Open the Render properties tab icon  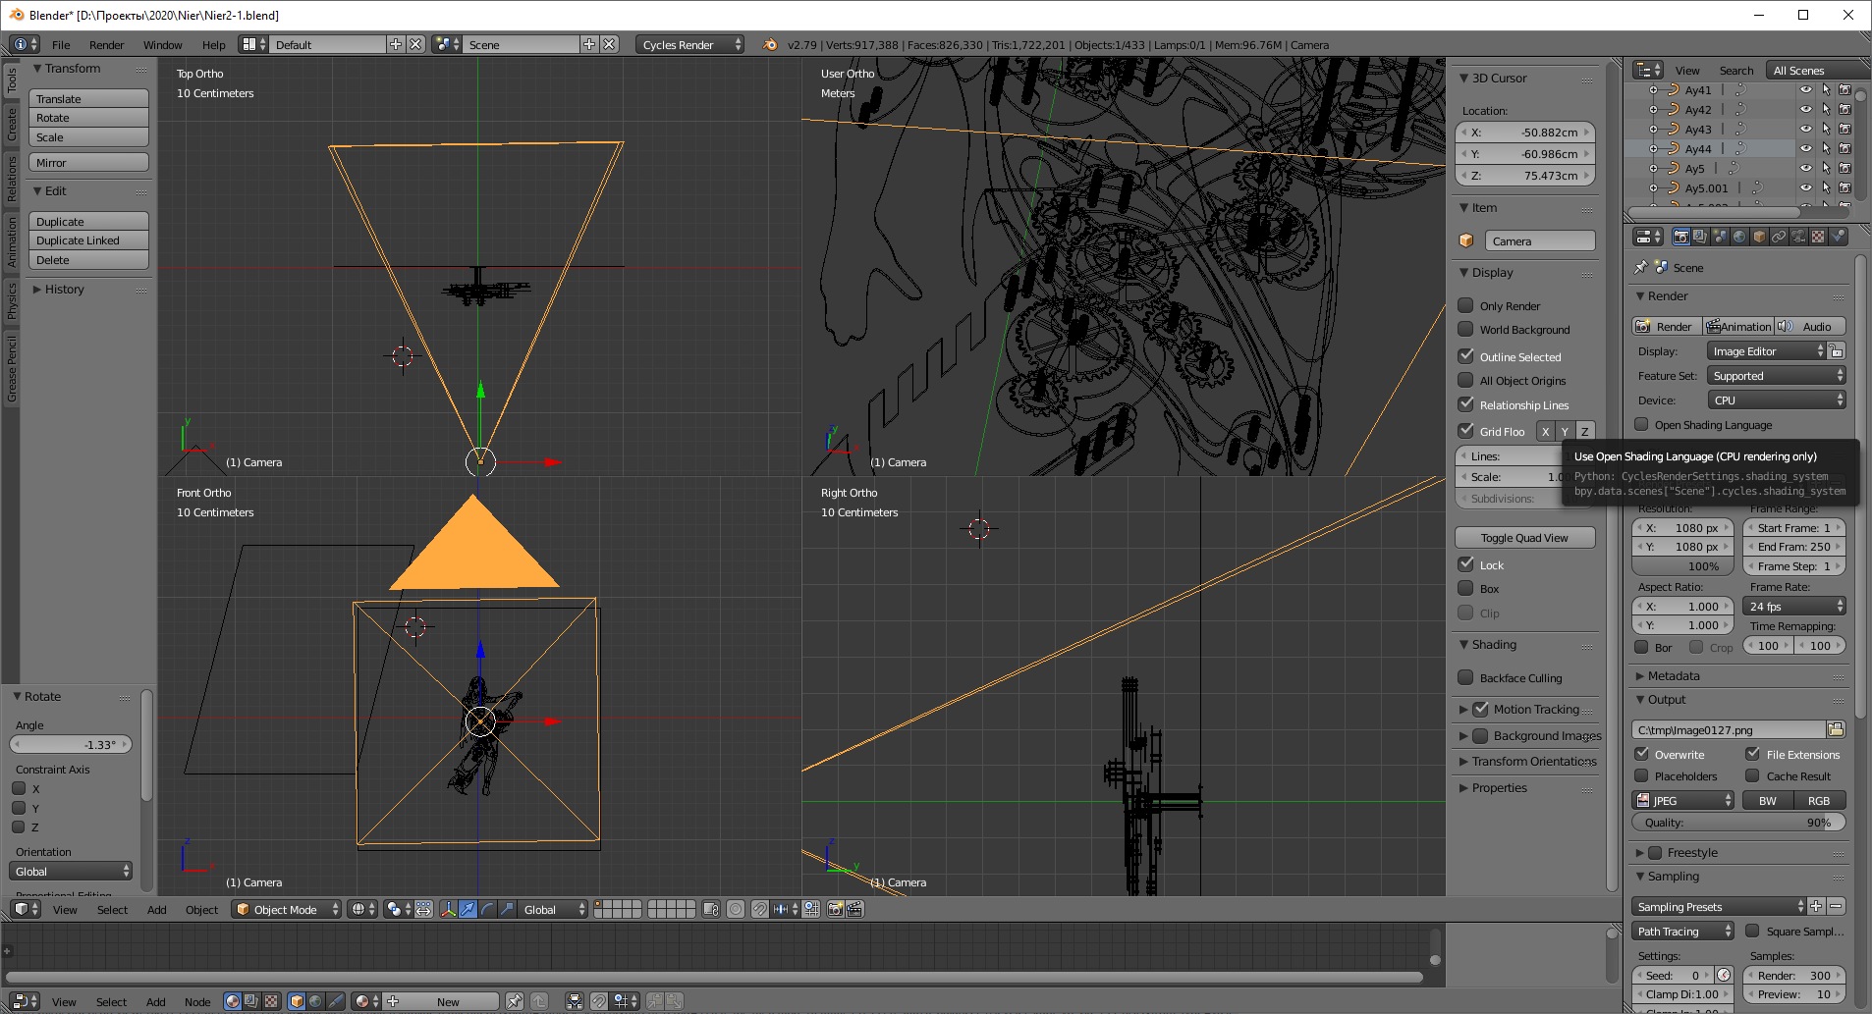click(1680, 237)
